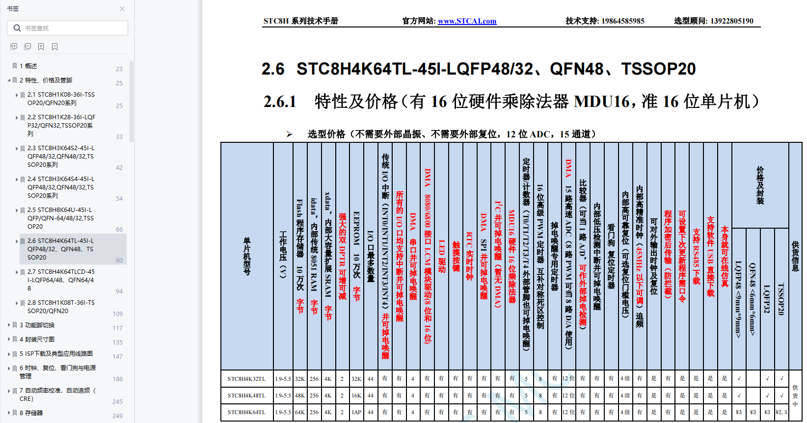Image resolution: width=807 pixels, height=423 pixels.
Task: Click bookmark icon beside 5 ISP下载及典型应用线路图
Action: [15, 353]
